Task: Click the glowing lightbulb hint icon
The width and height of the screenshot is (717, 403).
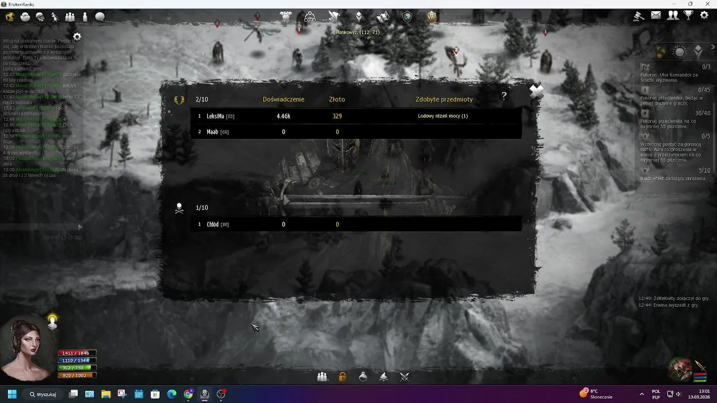Action: (x=53, y=321)
